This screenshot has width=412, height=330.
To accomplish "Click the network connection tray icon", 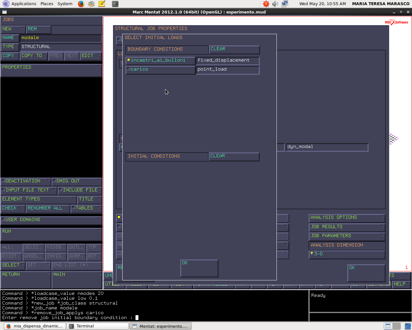I will click(285, 4).
